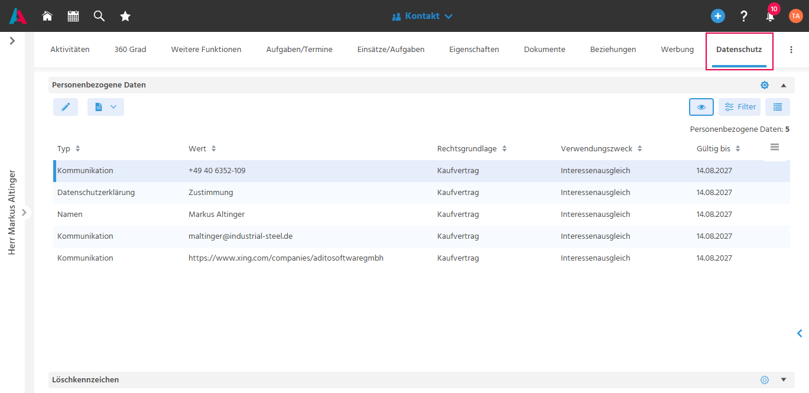
Task: Expand the Herr Markus Altinger side panel arrow
Action: pyautogui.click(x=24, y=212)
